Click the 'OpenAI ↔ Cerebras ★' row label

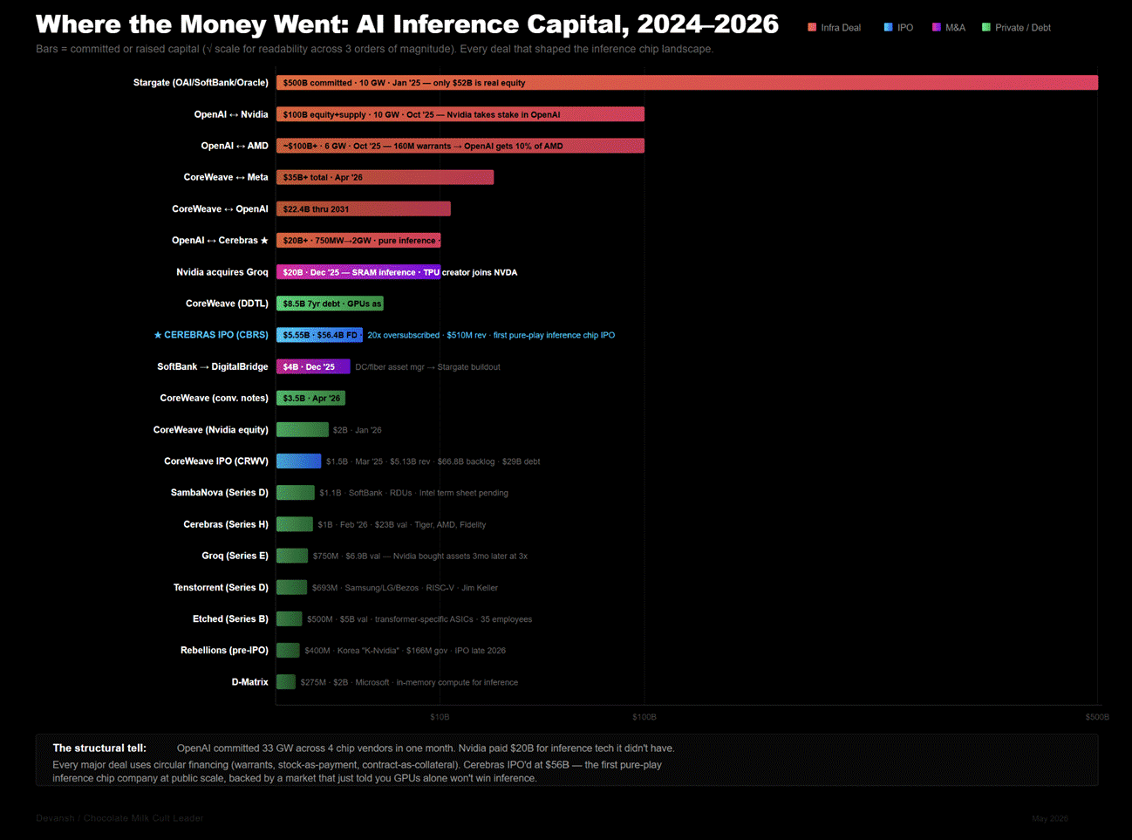(x=220, y=240)
